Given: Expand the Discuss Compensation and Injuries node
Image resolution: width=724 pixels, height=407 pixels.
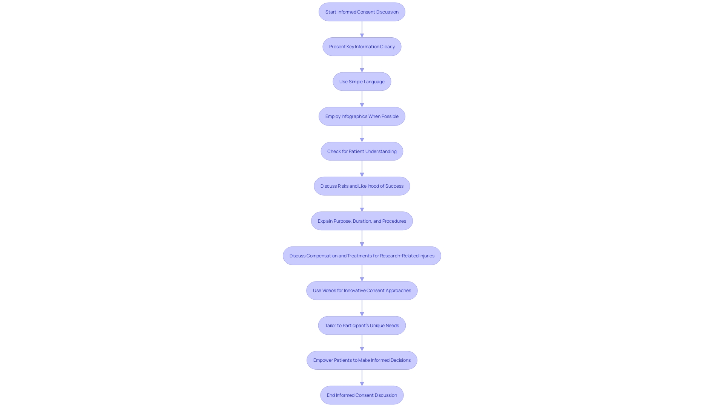Looking at the screenshot, I should click(362, 256).
